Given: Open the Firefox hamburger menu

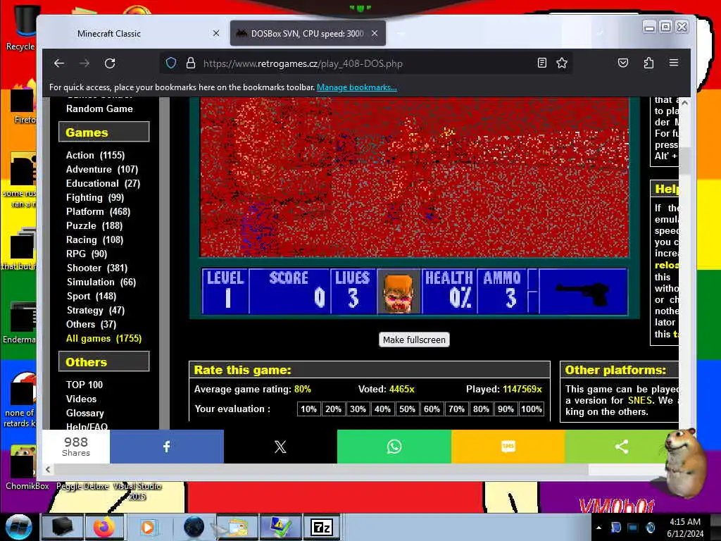Looking at the screenshot, I should [674, 63].
